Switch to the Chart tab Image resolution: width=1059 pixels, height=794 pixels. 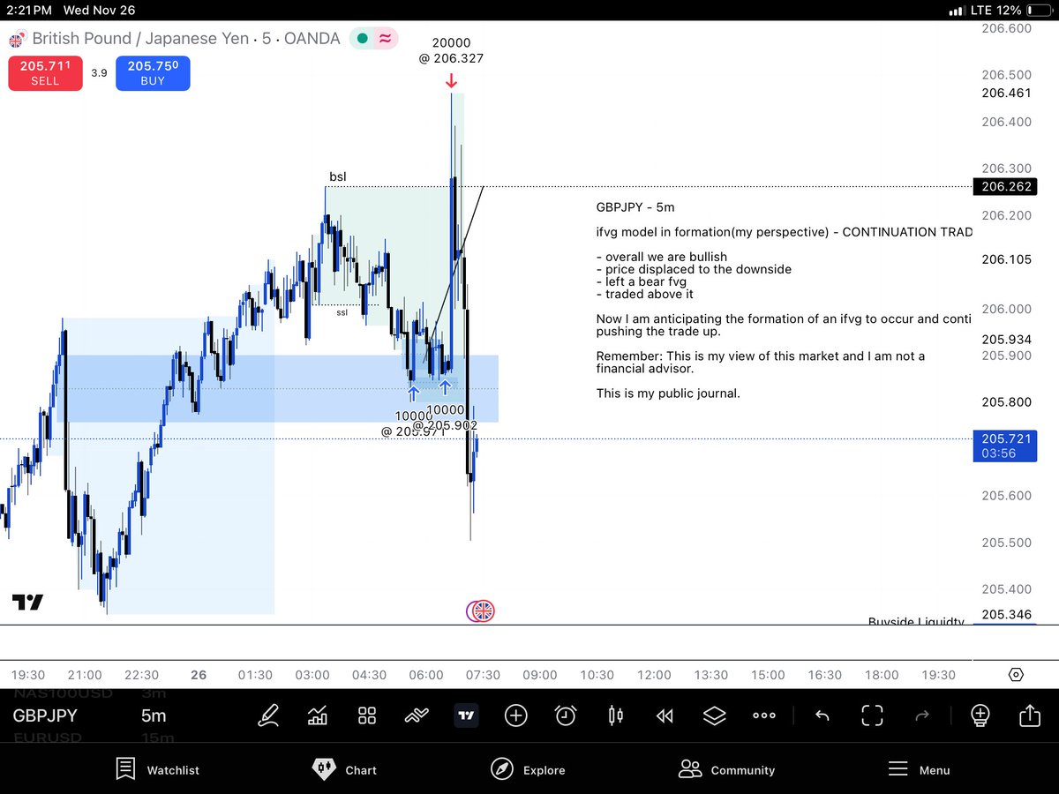pyautogui.click(x=345, y=769)
